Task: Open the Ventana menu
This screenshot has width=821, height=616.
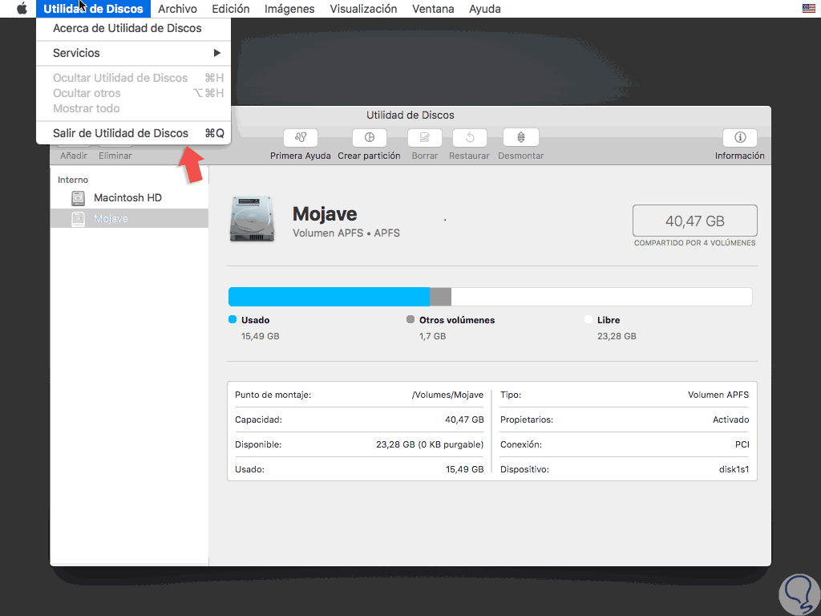Action: pos(433,9)
